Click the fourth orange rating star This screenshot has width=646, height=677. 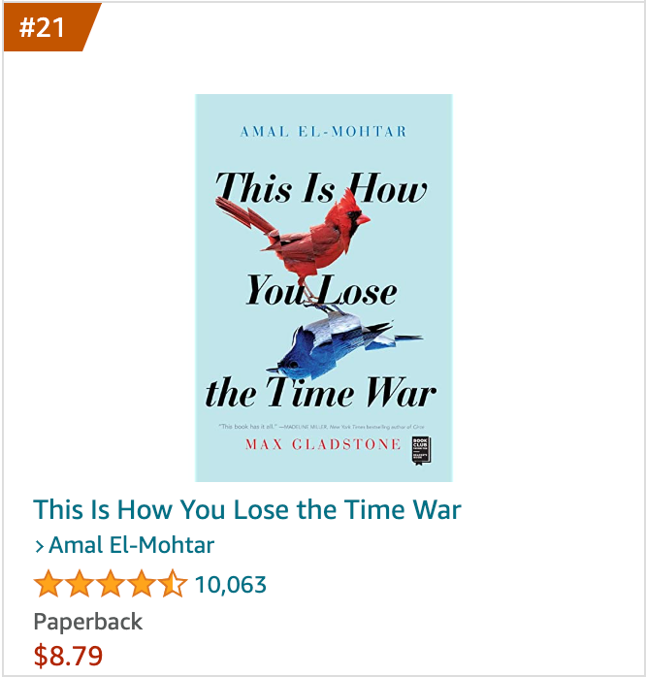142,583
